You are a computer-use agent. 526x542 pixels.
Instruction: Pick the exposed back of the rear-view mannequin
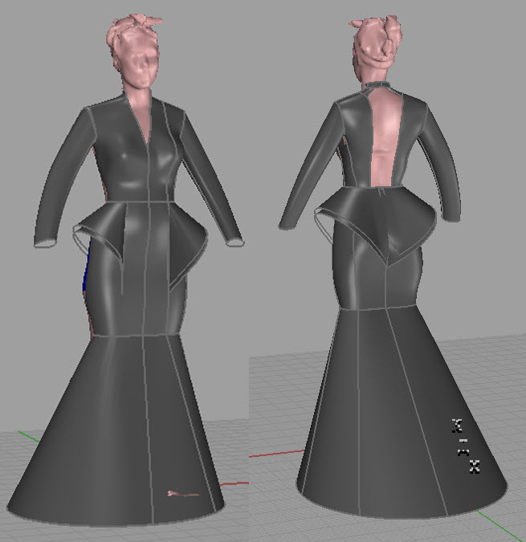(385, 138)
